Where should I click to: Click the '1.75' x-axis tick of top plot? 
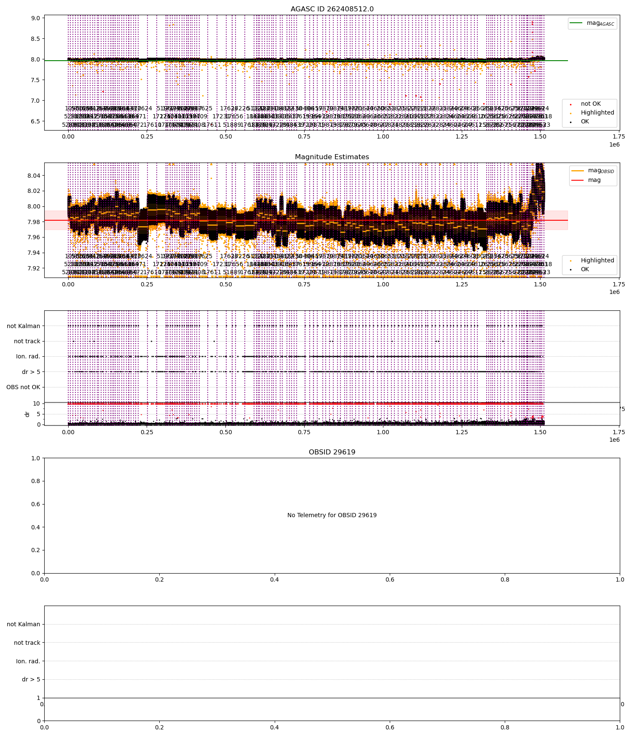[x=619, y=136]
